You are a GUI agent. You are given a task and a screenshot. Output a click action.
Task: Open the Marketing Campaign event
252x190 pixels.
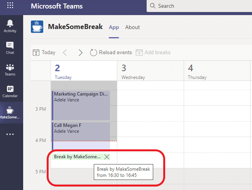pyautogui.click(x=81, y=106)
